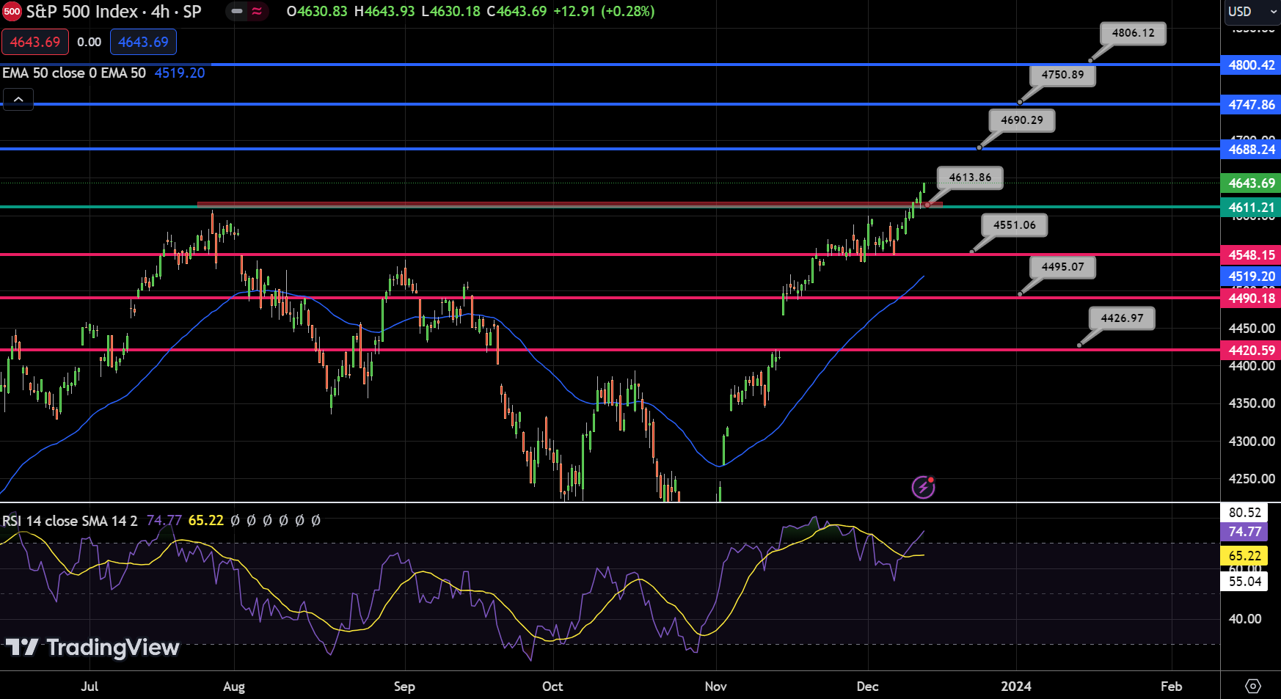Click the 2024 label on the time axis
1281x699 pixels.
pyautogui.click(x=1016, y=687)
